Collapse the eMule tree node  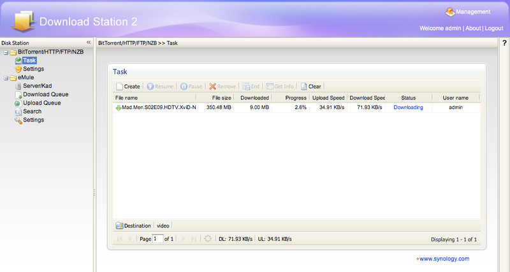pos(6,78)
